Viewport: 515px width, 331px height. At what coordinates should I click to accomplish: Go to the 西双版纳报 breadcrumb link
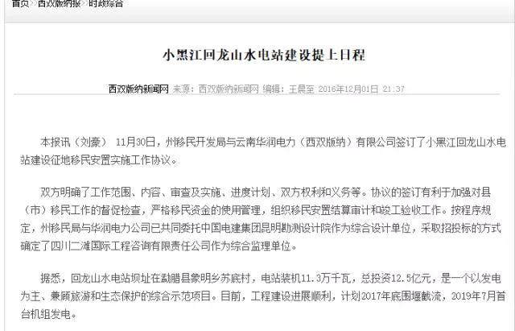[x=59, y=3]
